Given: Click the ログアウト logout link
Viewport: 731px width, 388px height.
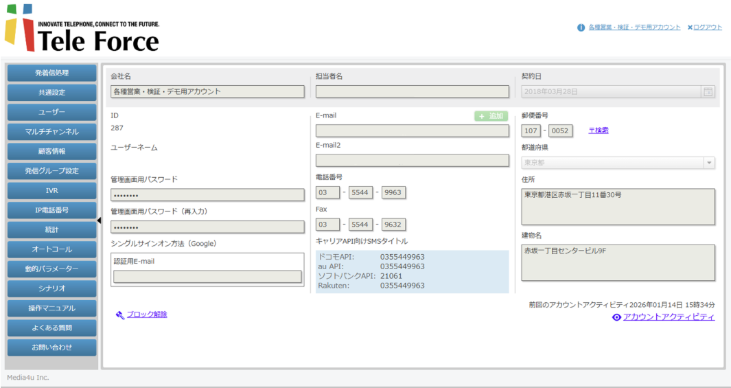Looking at the screenshot, I should 707,27.
